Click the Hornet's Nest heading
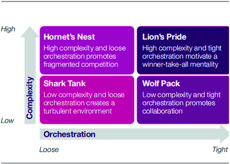 (x=69, y=37)
